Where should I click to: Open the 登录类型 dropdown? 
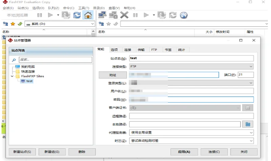coord(191,83)
